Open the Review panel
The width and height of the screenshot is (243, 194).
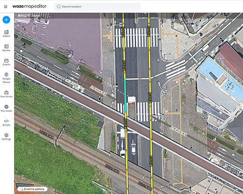click(x=6, y=48)
